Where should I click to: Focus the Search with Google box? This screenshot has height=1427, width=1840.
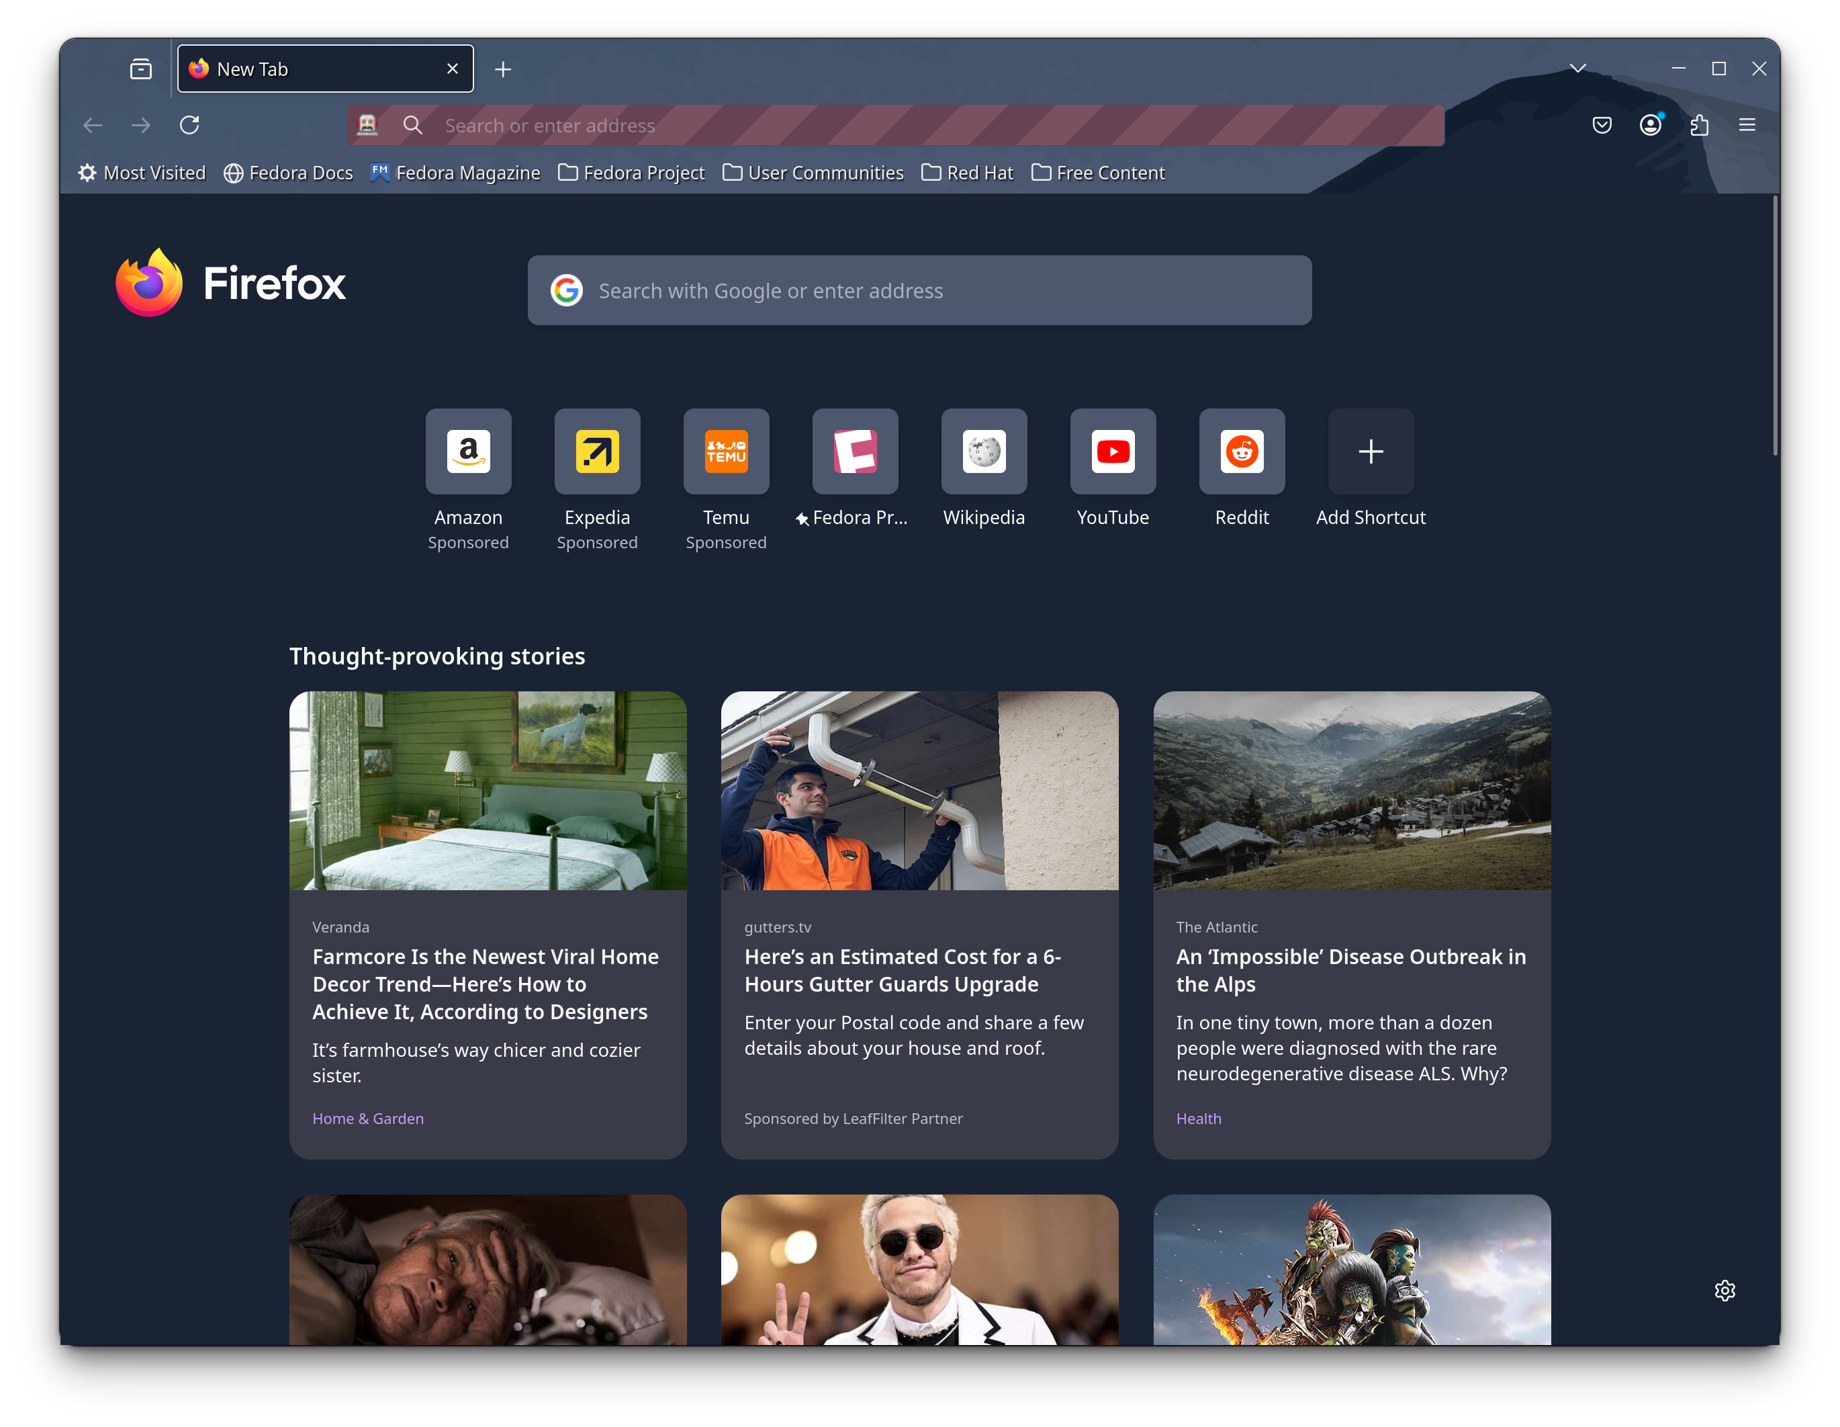point(919,290)
